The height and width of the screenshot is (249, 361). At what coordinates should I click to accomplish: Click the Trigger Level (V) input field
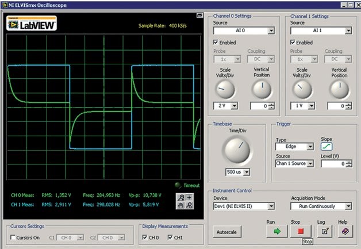pos(334,163)
